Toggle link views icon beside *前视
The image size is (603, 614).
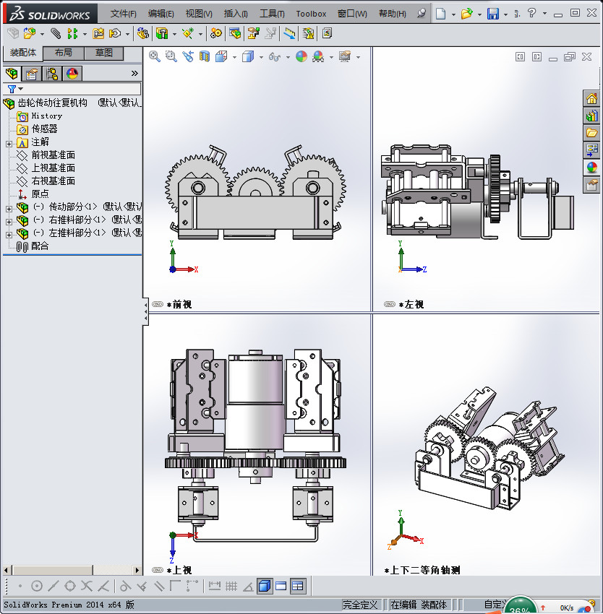[x=158, y=304]
